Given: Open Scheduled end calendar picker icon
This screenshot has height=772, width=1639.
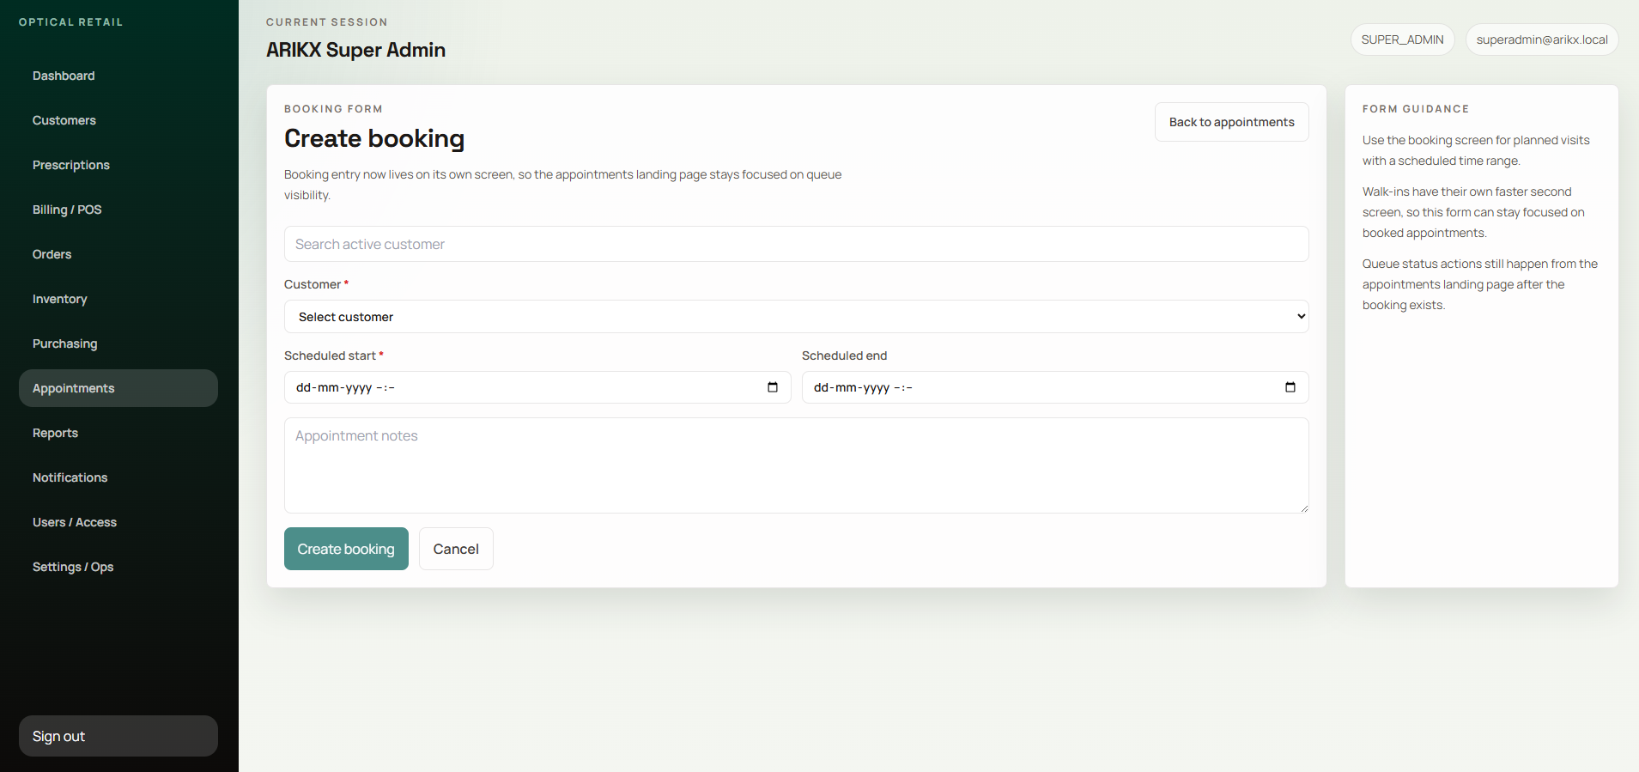Looking at the screenshot, I should (1290, 387).
